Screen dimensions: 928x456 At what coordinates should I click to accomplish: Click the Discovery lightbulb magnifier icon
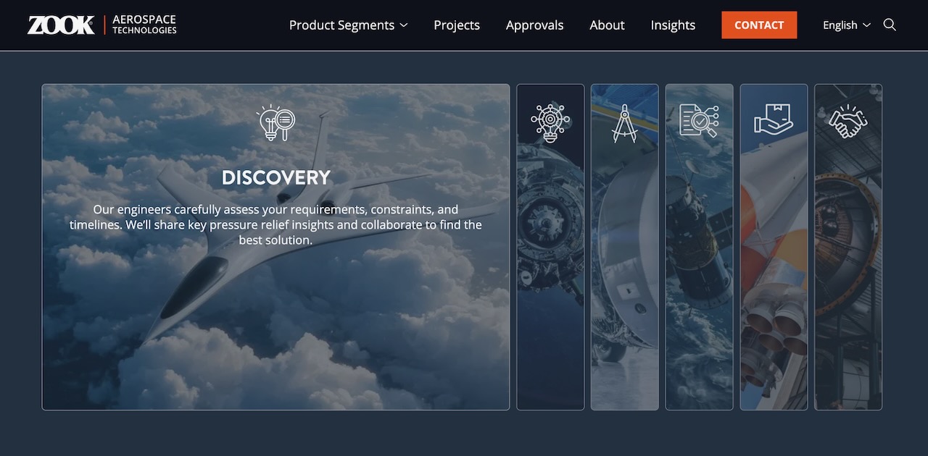[275, 123]
